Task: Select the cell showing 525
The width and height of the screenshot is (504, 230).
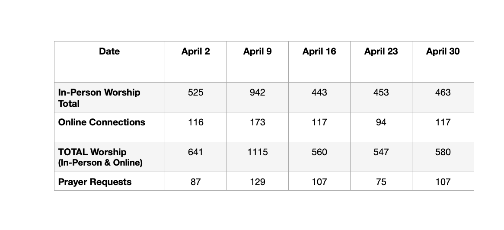Action: 196,97
